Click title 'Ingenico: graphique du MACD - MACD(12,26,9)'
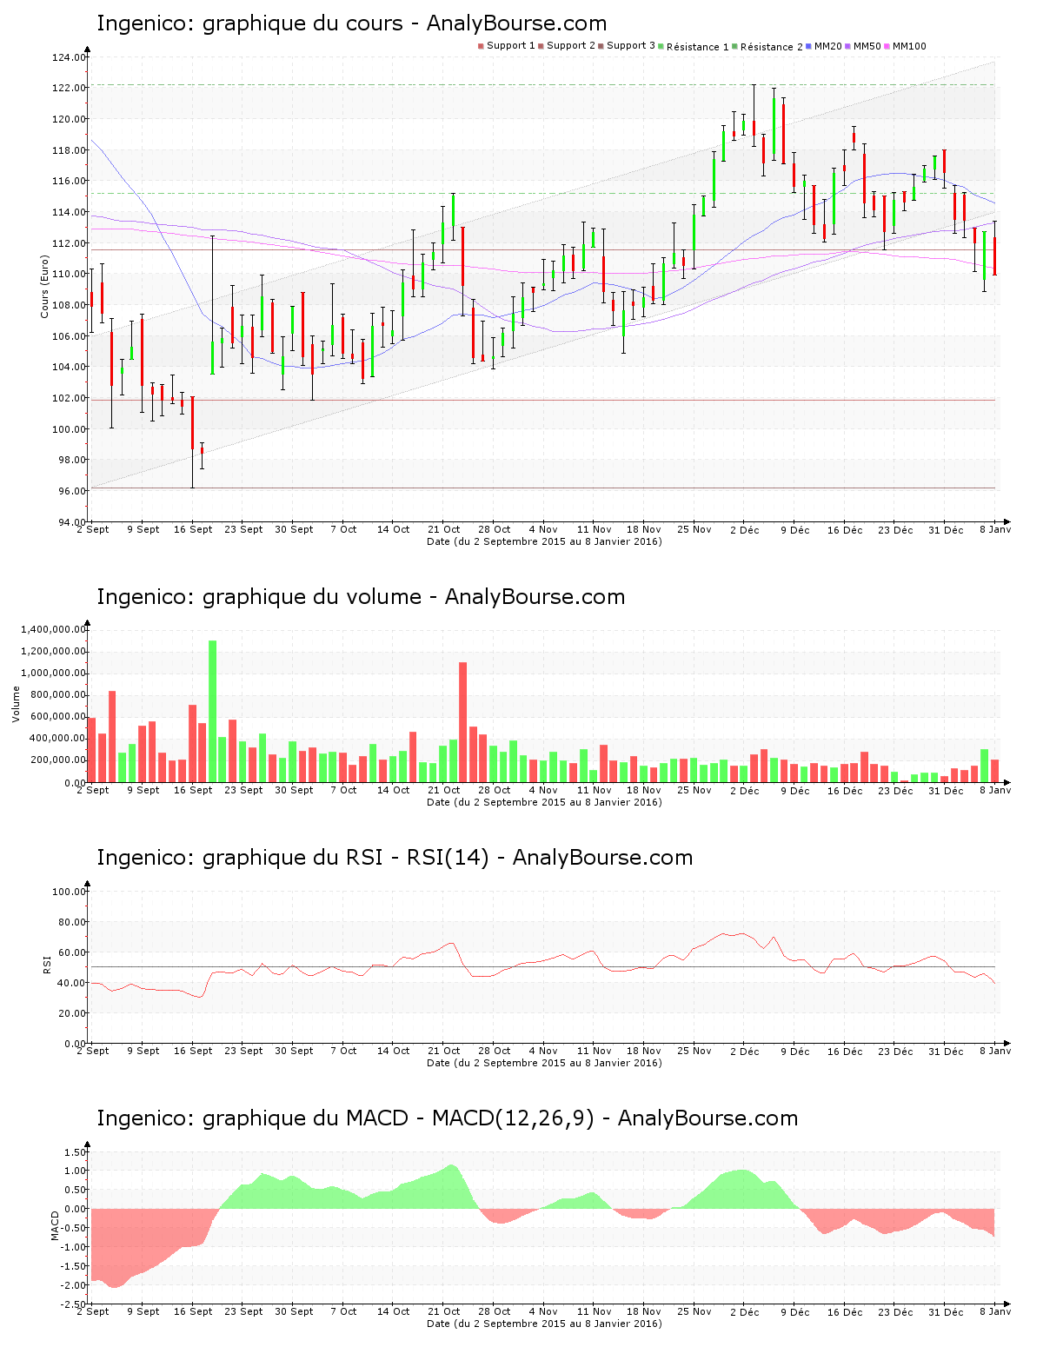 click(x=346, y=1118)
